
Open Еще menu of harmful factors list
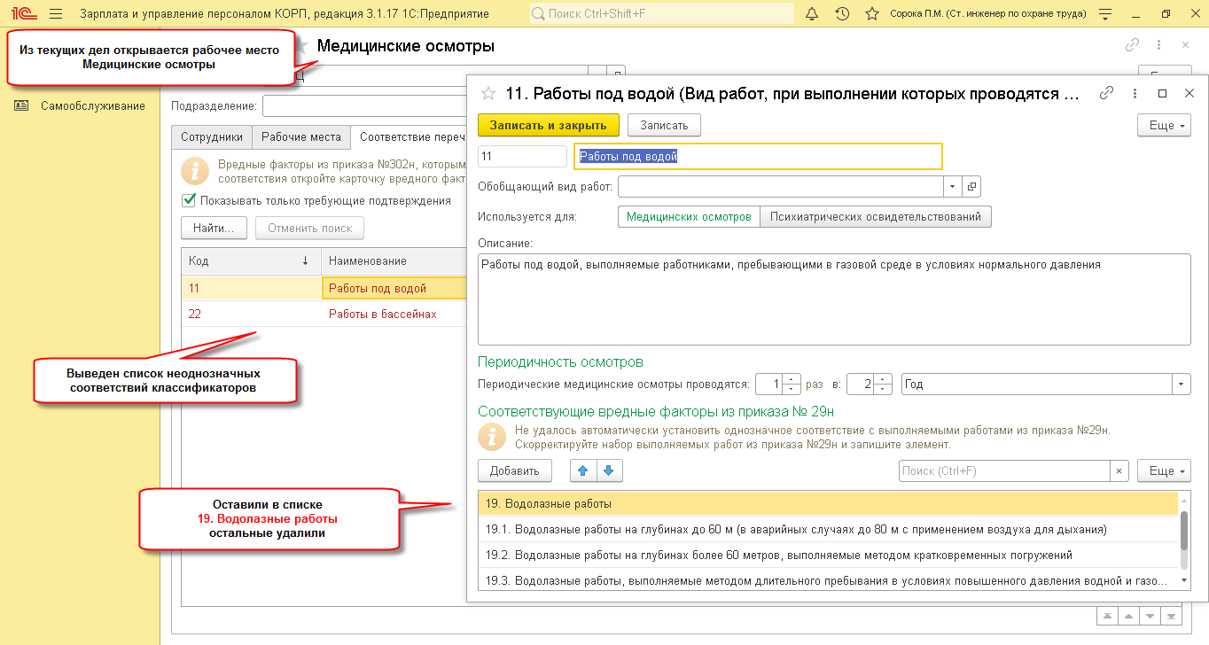coord(1164,470)
